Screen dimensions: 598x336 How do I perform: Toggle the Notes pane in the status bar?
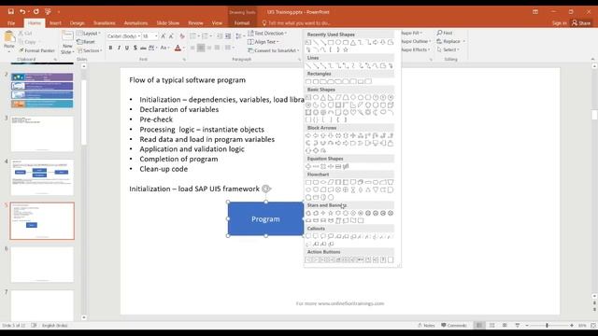click(426, 326)
